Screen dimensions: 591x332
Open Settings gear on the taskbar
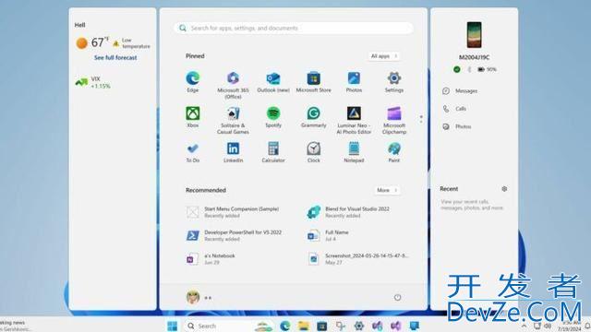tap(359, 326)
